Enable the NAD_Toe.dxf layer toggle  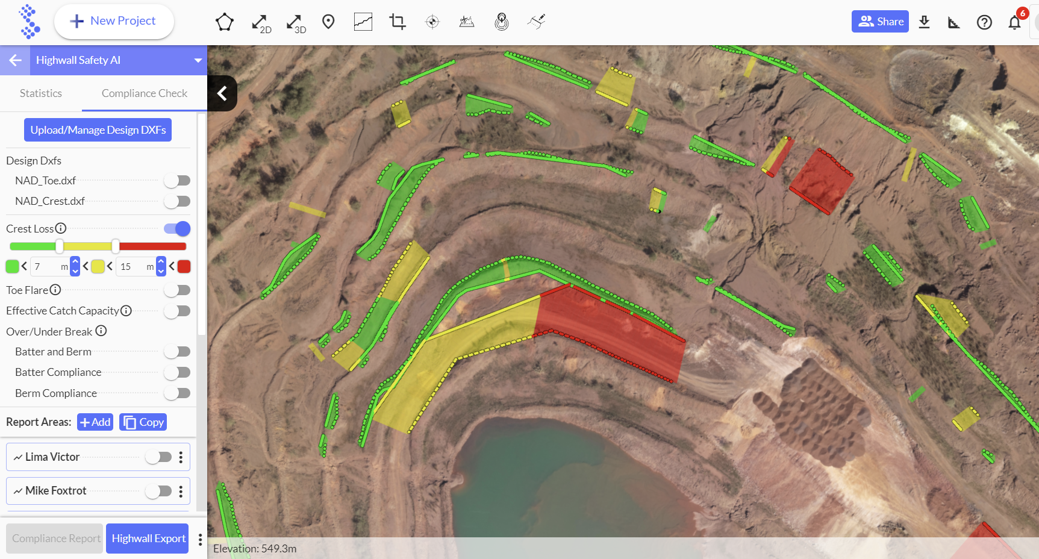coord(177,181)
